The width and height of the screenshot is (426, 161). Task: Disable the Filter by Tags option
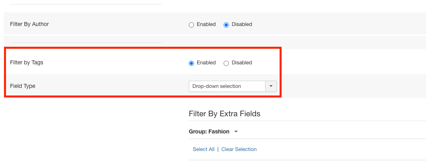tap(226, 63)
